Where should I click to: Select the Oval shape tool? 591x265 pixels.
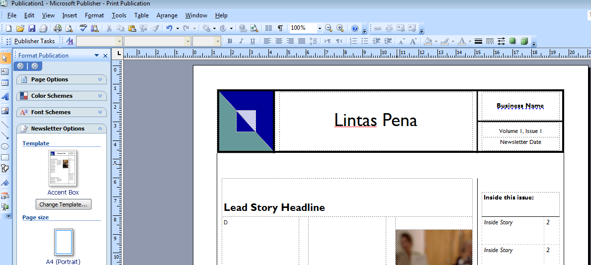coord(5,146)
